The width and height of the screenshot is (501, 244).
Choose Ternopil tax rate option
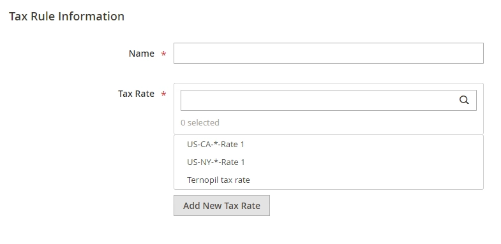[x=329, y=180]
